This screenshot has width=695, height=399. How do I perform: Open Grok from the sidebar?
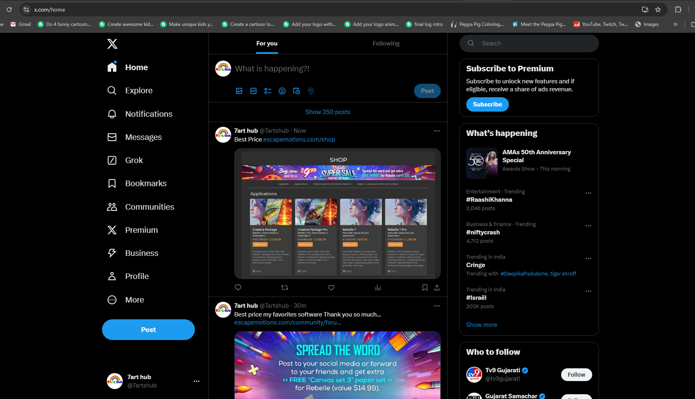point(125,160)
